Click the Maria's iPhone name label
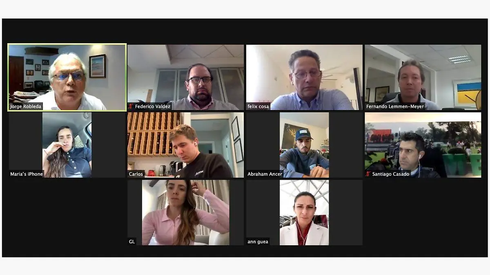The height and width of the screenshot is (275, 490). pyautogui.click(x=27, y=174)
